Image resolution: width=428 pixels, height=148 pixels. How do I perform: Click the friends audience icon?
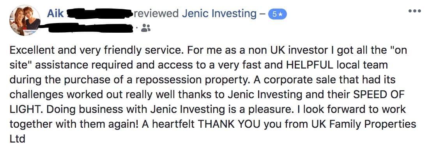click(145, 28)
